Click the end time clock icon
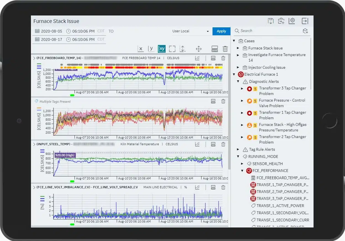345x241 pixels. pyautogui.click(x=68, y=39)
